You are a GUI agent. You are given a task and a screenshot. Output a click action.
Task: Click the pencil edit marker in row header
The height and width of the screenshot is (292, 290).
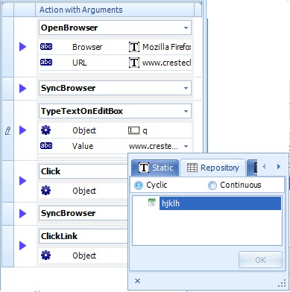[x=7, y=130]
